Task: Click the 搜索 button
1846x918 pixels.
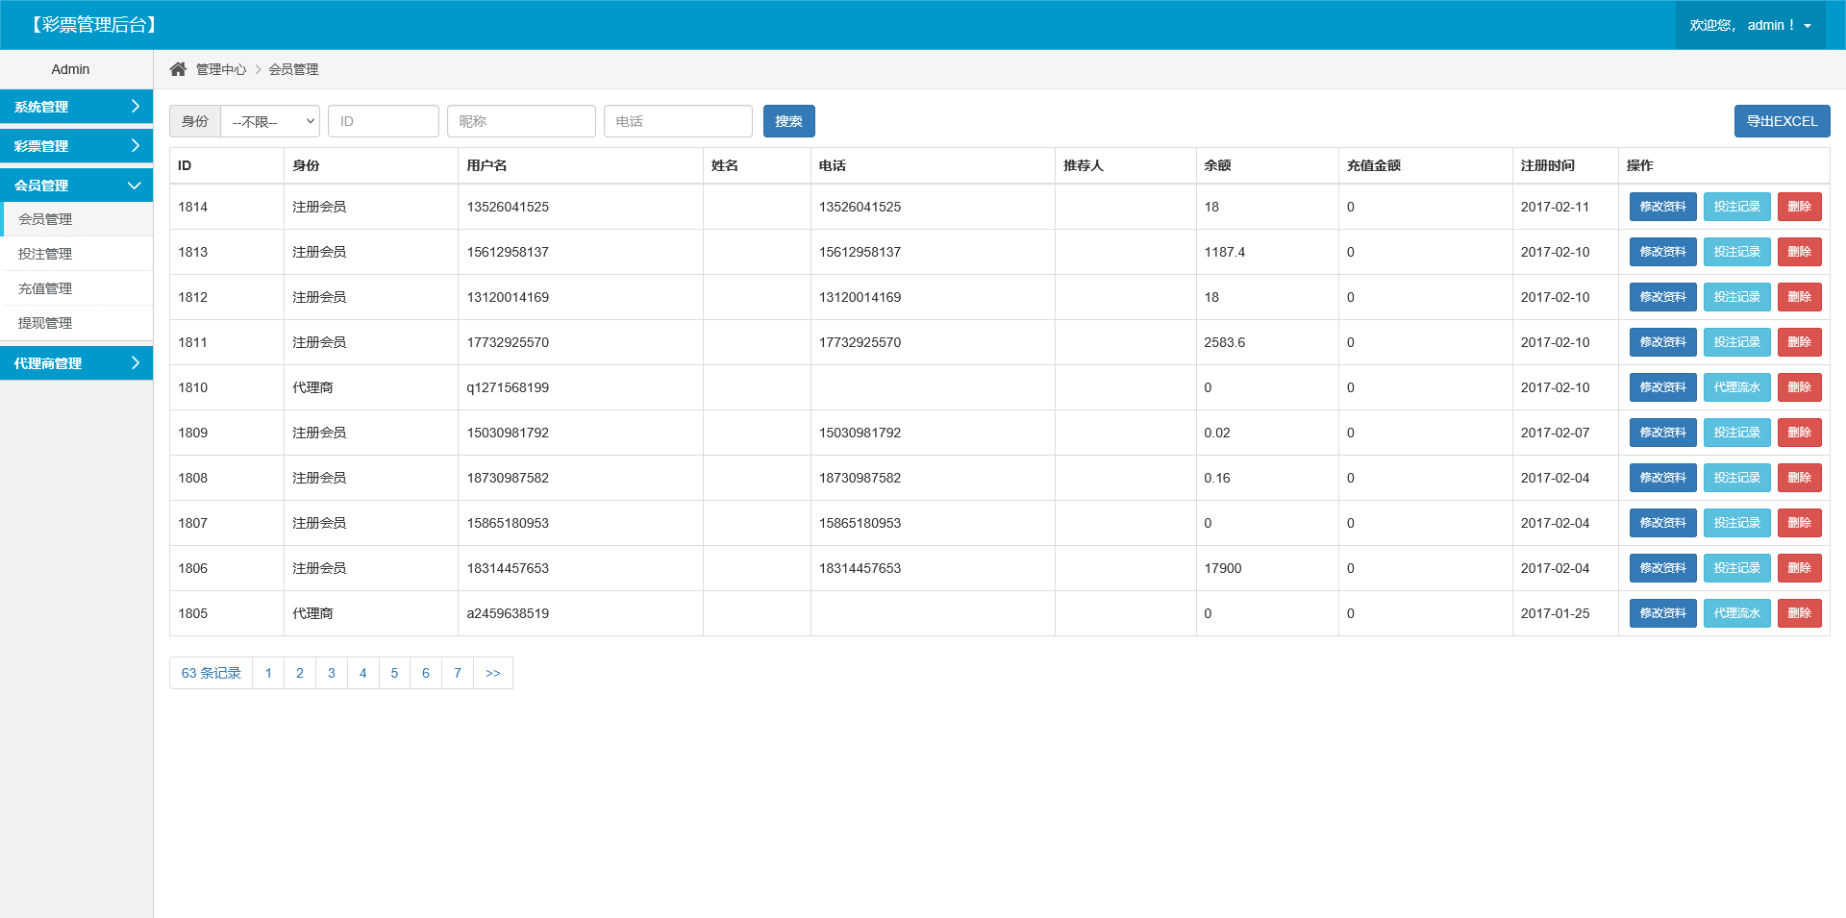Action: [789, 121]
